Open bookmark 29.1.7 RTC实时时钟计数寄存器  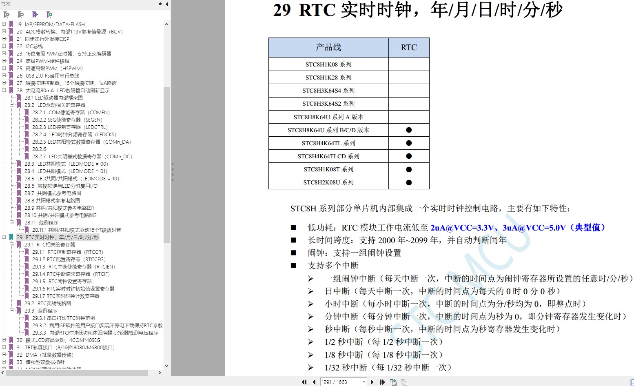66,296
